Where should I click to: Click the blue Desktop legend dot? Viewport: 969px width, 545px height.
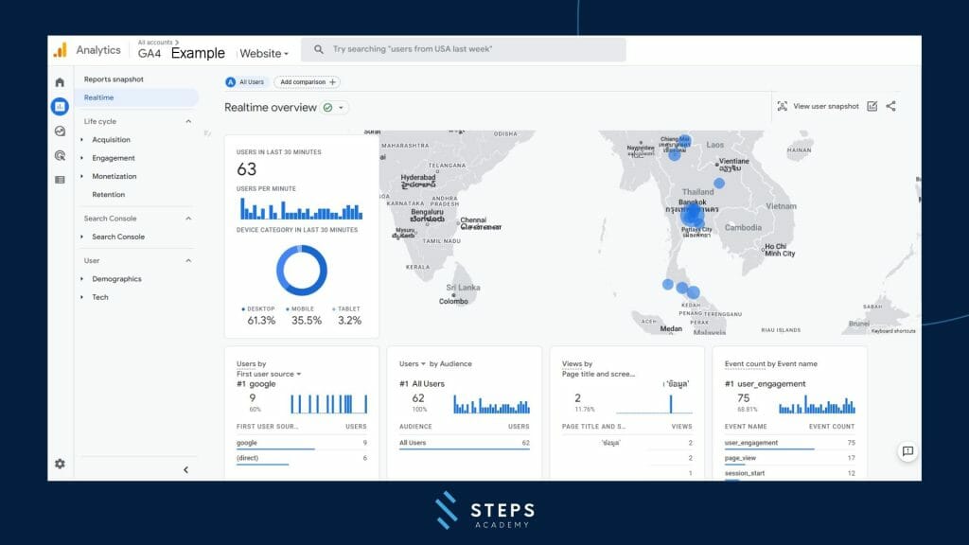pos(244,308)
